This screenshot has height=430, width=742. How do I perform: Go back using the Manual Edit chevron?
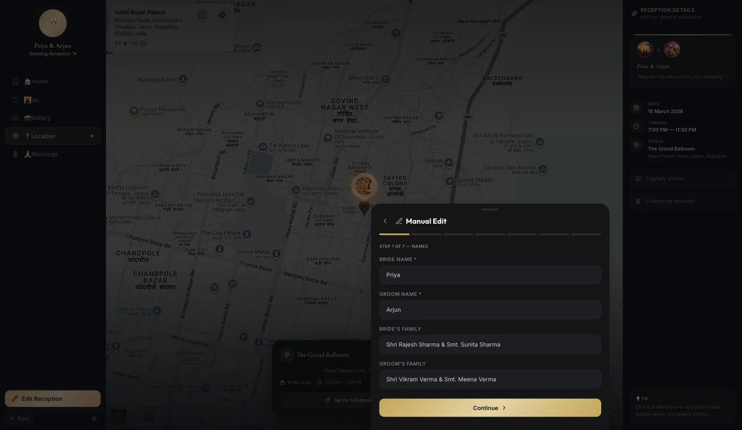click(385, 221)
